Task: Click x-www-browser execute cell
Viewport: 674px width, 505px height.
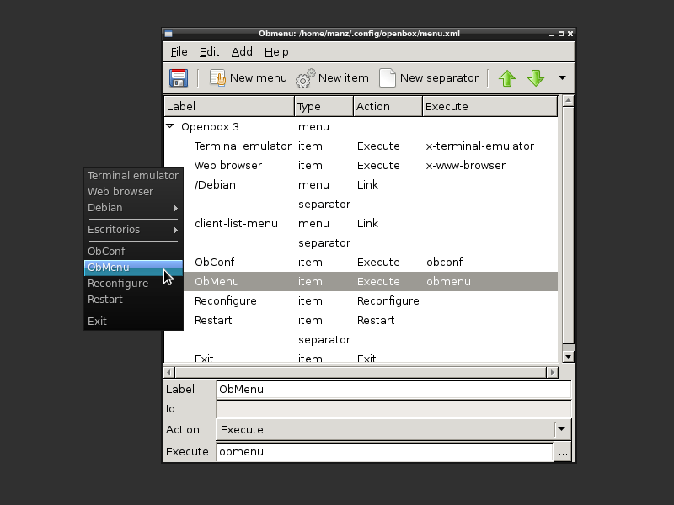Action: point(466,165)
